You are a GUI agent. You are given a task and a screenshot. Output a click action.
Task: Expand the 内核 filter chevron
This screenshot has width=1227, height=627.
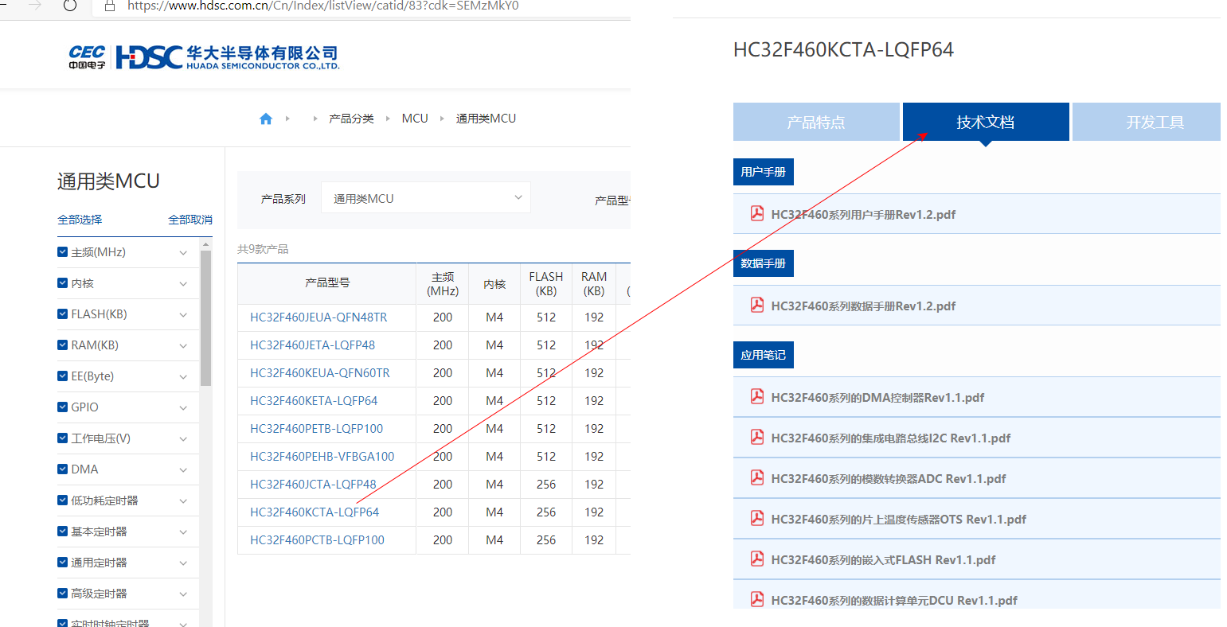[x=183, y=284]
